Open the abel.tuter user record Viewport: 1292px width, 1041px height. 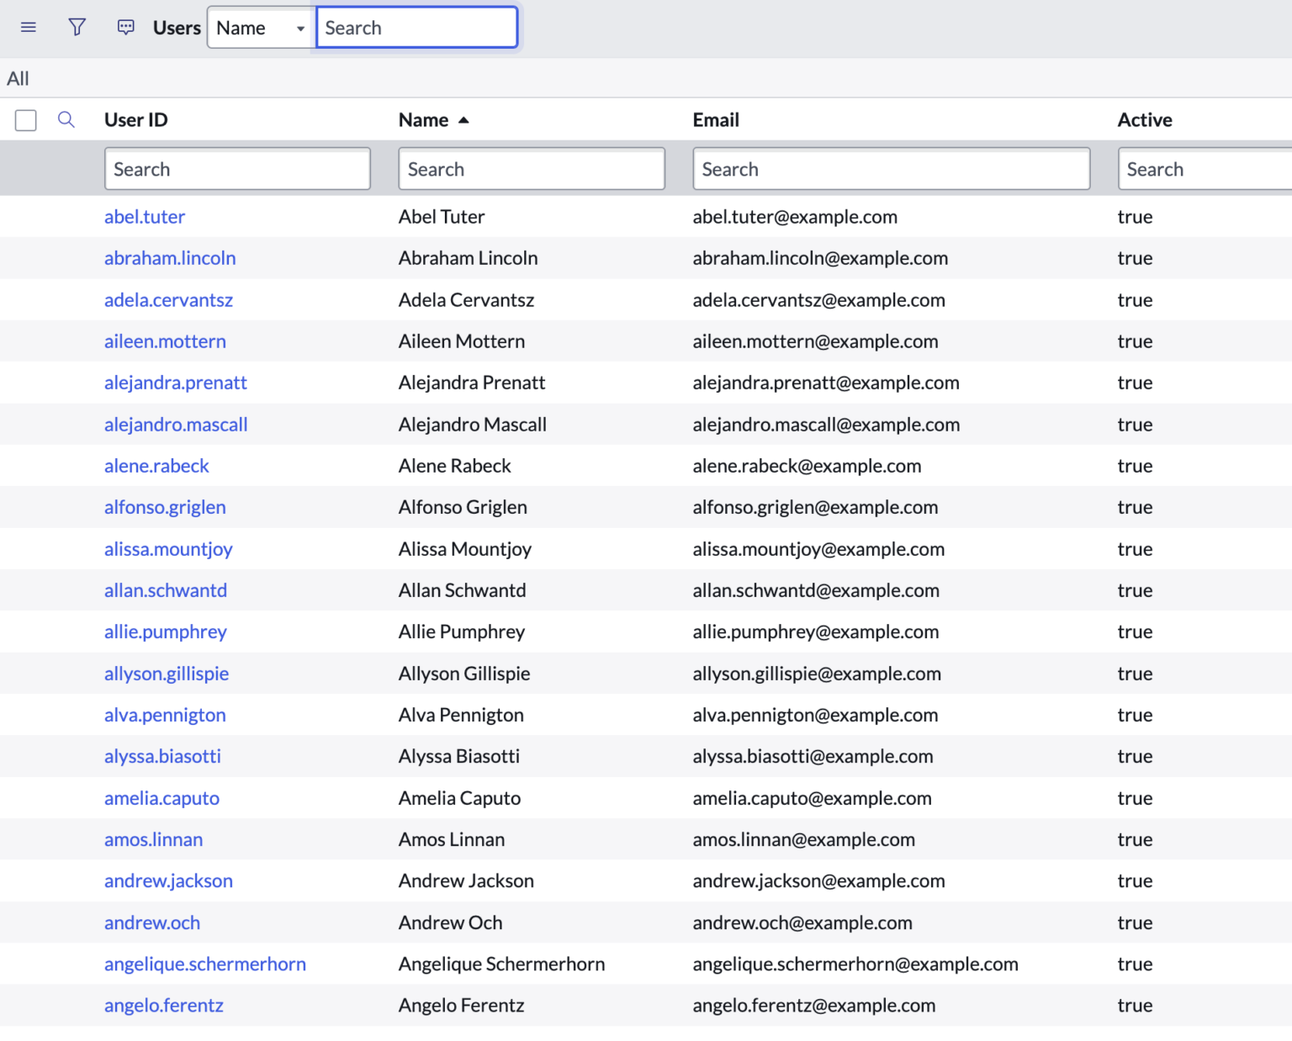click(144, 217)
